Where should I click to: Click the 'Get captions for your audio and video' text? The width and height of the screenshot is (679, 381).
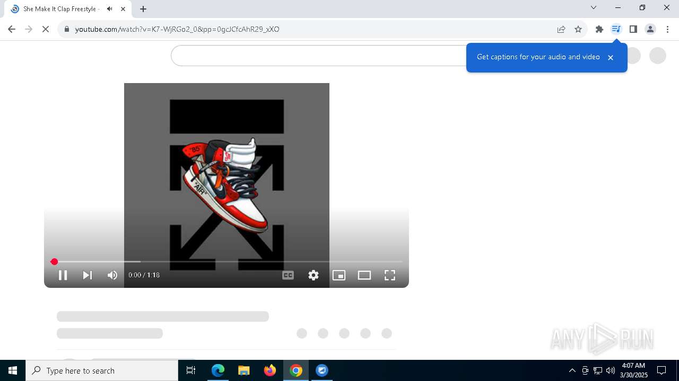538,57
